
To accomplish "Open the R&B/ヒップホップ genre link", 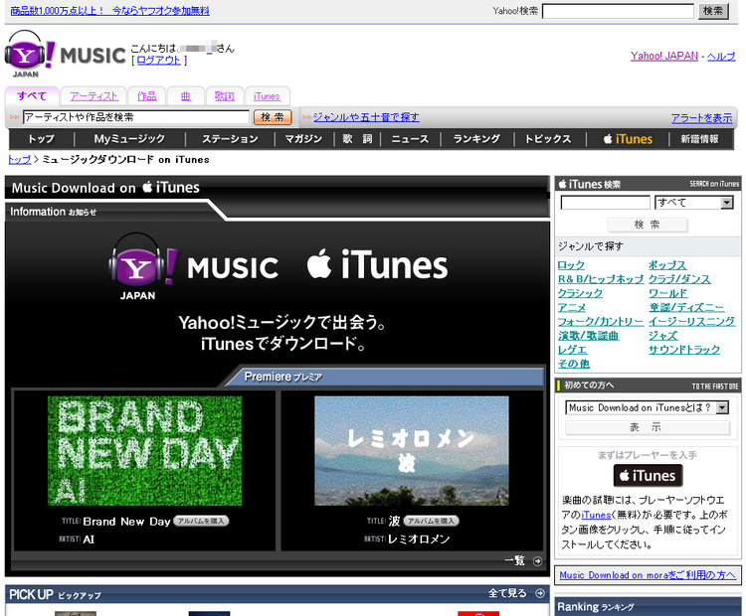I will 601,279.
